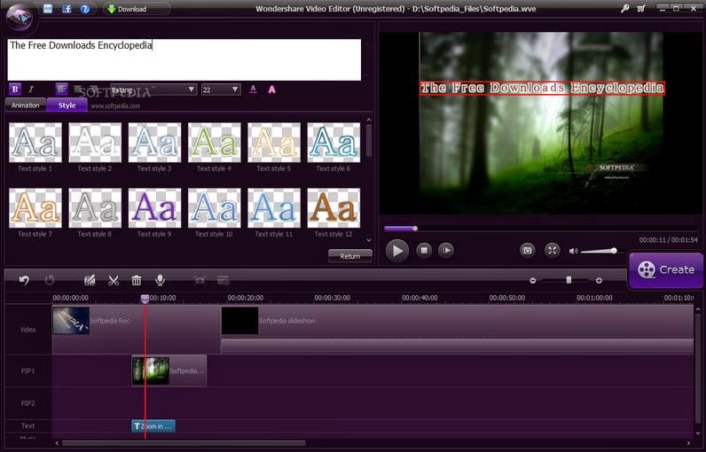Align text to the left
Screen dimensions: 706x452
pos(62,89)
